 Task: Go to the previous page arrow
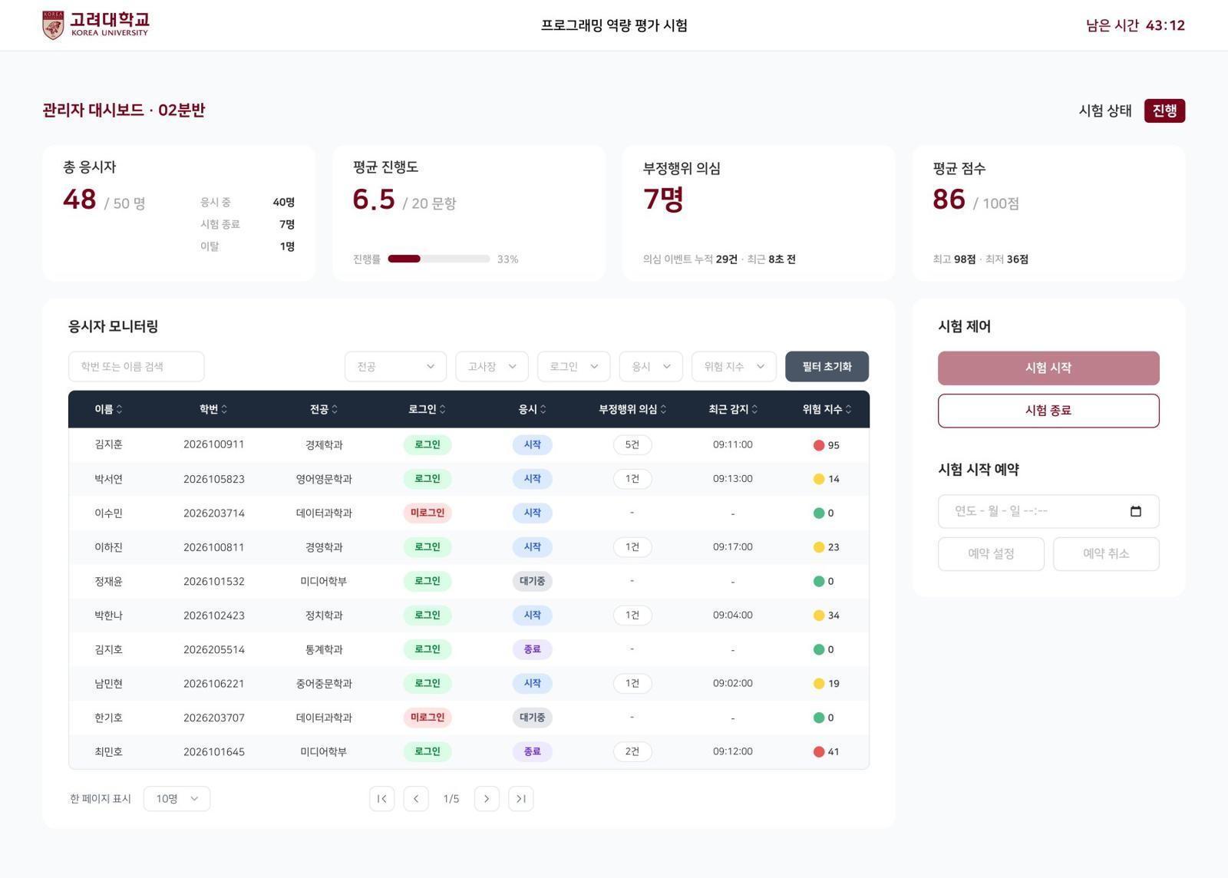416,799
